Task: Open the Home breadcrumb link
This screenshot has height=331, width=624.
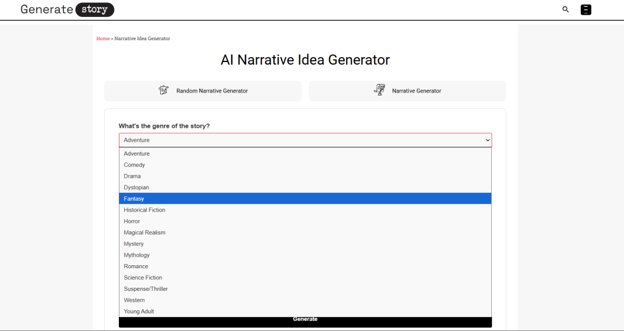Action: point(103,38)
